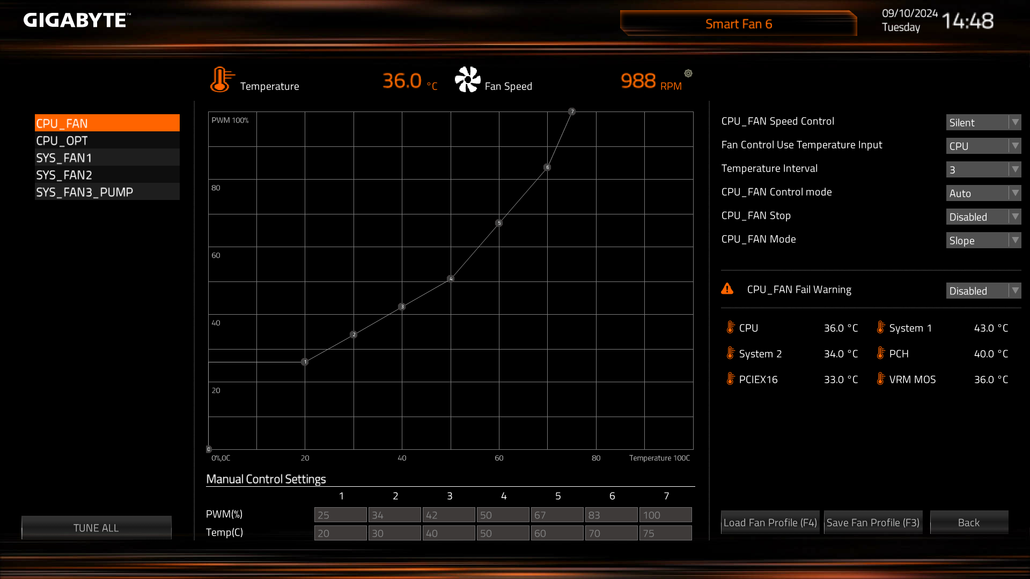This screenshot has height=579, width=1030.
Task: Open the CPU_FAN Stop Disabled dropdown
Action: click(x=983, y=217)
